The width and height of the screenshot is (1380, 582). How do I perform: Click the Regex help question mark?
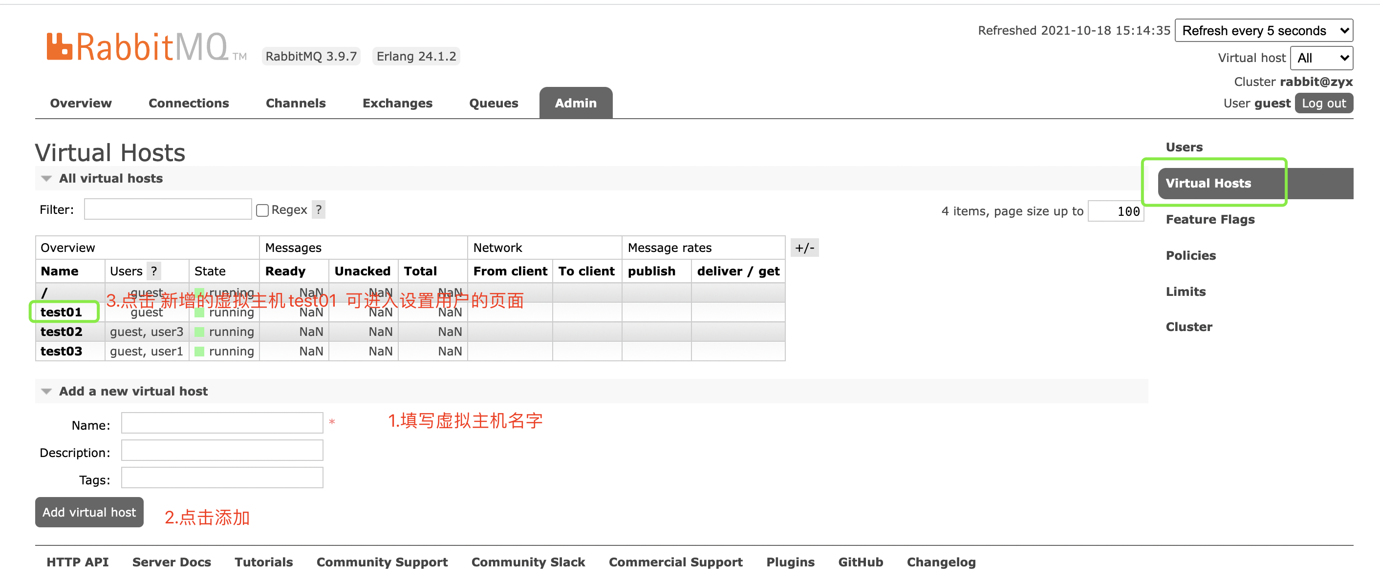319,209
